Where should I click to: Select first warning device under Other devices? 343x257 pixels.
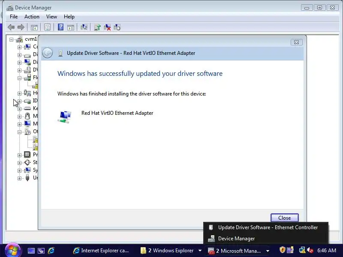tap(35, 139)
